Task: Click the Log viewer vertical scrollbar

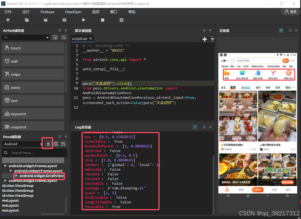Action: pos(213,185)
